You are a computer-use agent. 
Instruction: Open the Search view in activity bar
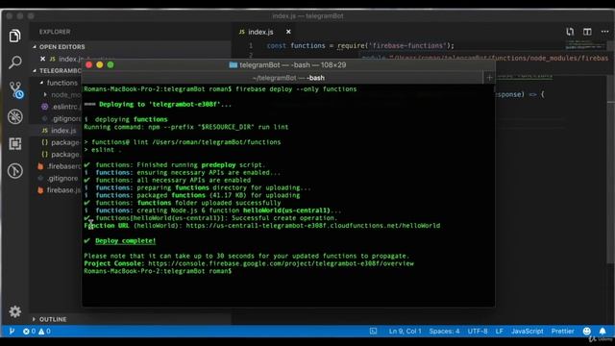[x=15, y=62]
